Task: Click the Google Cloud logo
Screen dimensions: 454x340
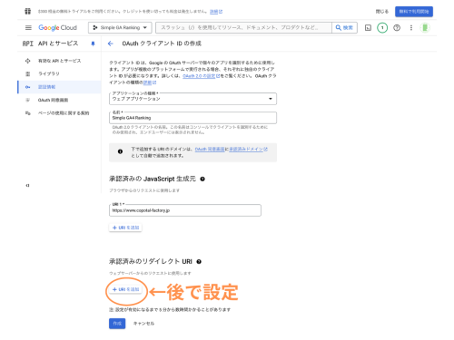Action: [57, 27]
